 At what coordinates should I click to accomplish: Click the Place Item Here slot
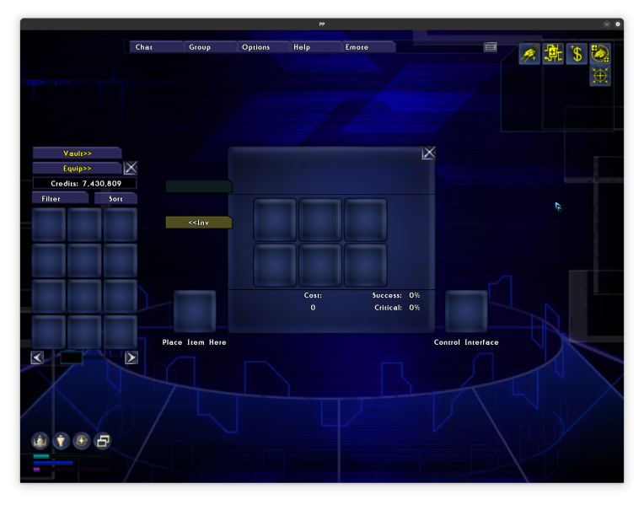pos(195,311)
